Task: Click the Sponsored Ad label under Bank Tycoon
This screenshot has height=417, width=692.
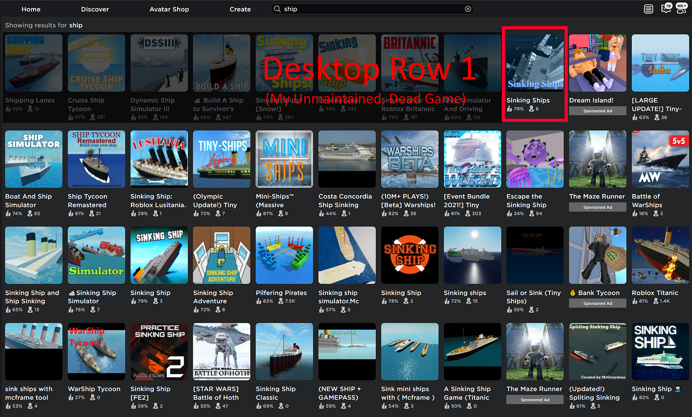Action: pyautogui.click(x=598, y=303)
